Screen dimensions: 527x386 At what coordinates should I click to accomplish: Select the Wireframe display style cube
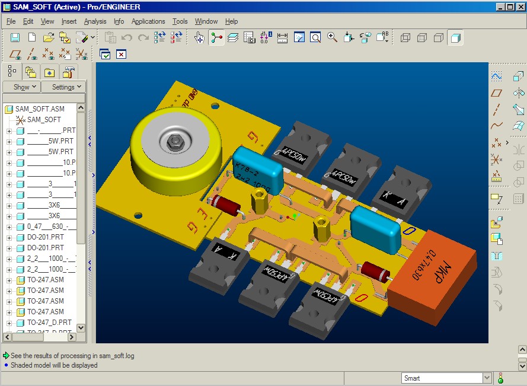[405, 38]
